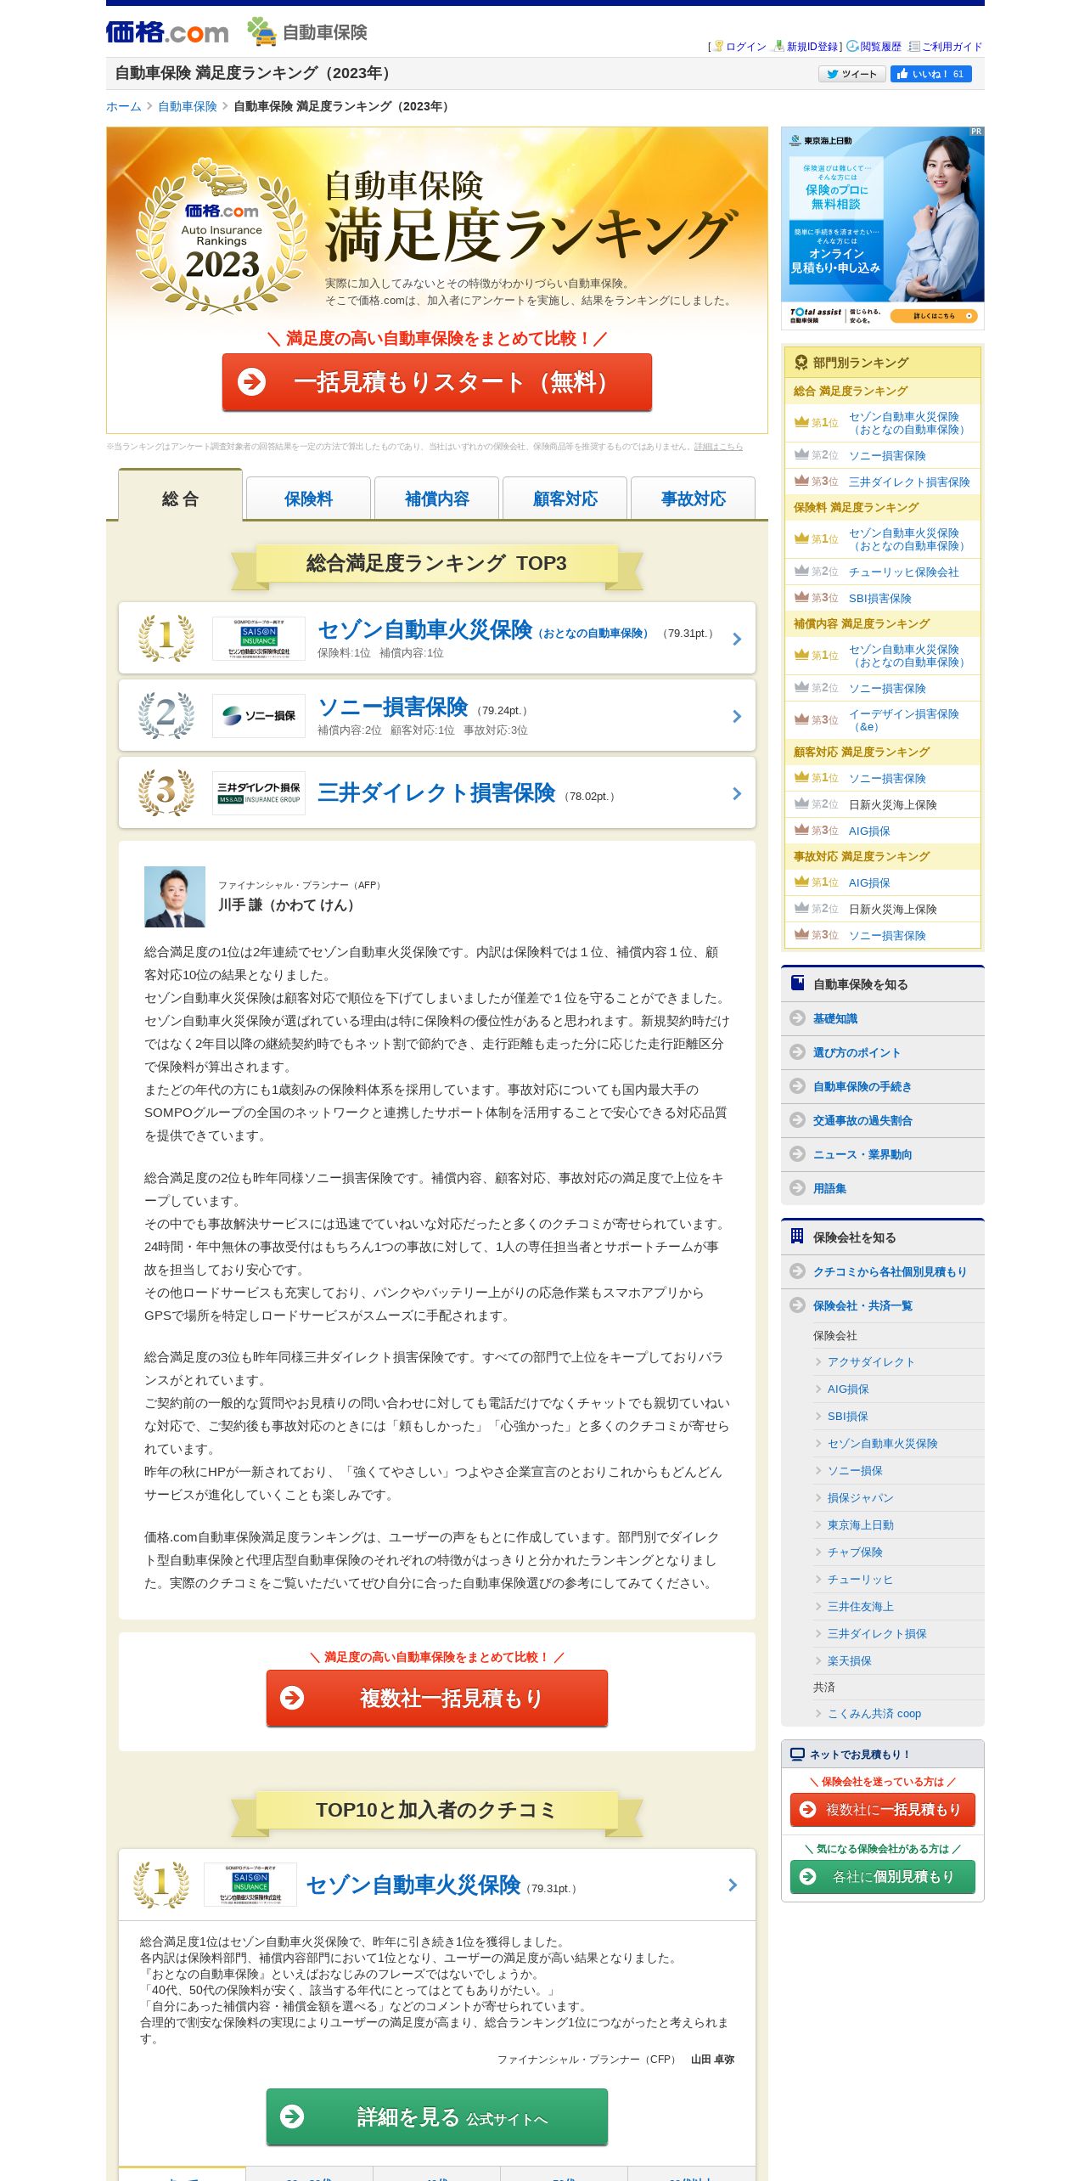Open ソニー損害保険 title link in TOP3
The width and height of the screenshot is (1090, 2181).
[392, 707]
